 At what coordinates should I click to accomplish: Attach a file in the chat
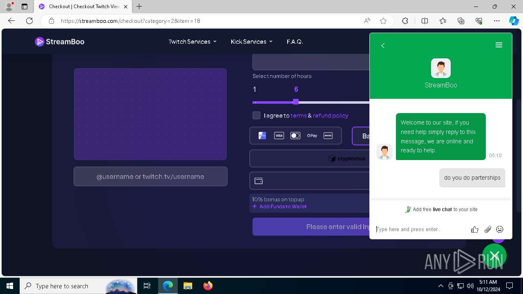click(x=487, y=229)
